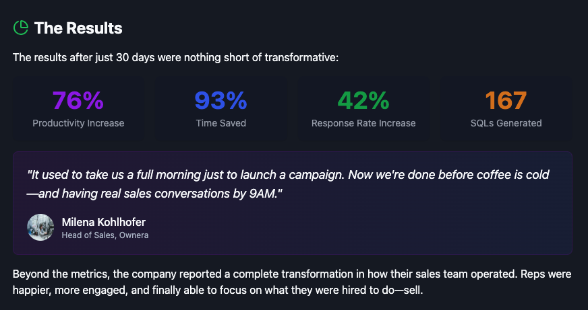Click the Productivity Increase stat card
The height and width of the screenshot is (310, 588).
tap(78, 135)
